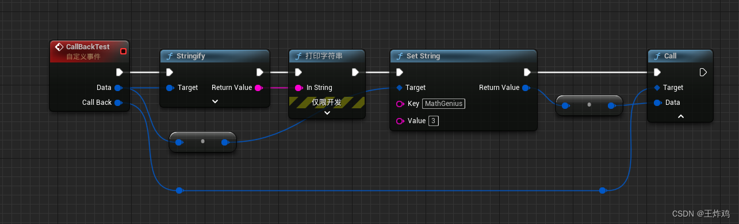
Task: Click the Set String execution input pin
Action: pos(400,72)
